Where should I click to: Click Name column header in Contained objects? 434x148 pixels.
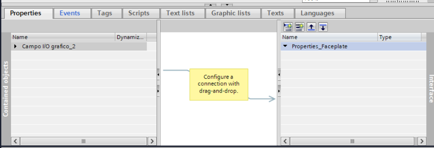[x=63, y=37]
